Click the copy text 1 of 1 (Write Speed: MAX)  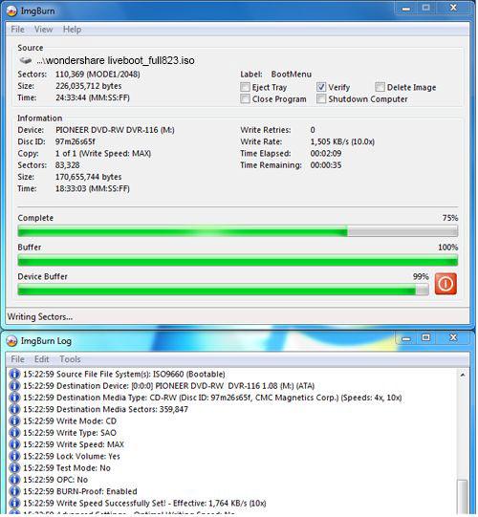tap(103, 154)
